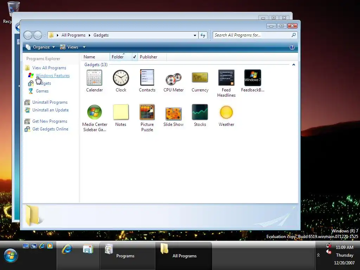Collapse the Gadgets (13) group
Viewport: 360px width, 270px height.
pyautogui.click(x=294, y=65)
